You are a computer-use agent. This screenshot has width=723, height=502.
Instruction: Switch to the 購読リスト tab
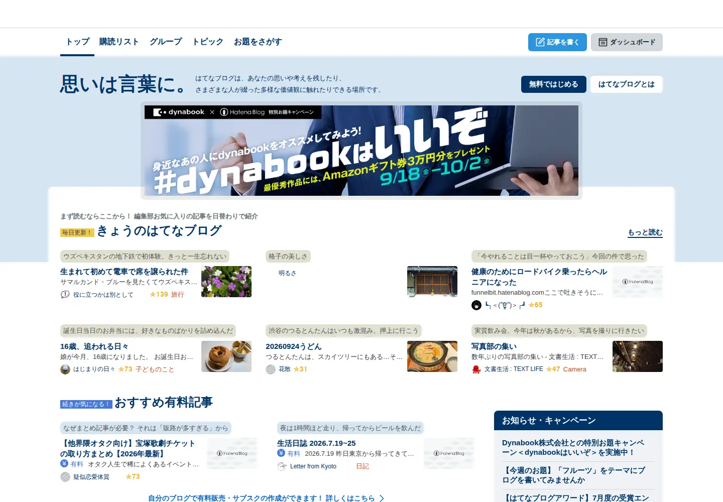(x=119, y=42)
